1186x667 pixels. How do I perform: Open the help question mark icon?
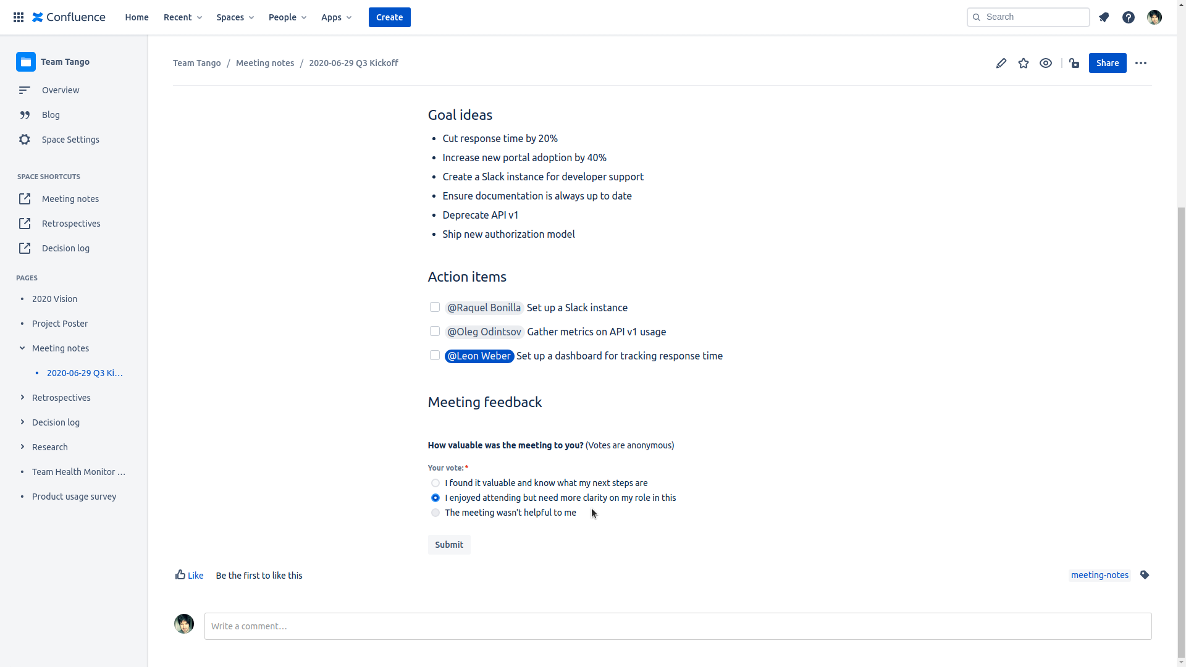pos(1129,17)
